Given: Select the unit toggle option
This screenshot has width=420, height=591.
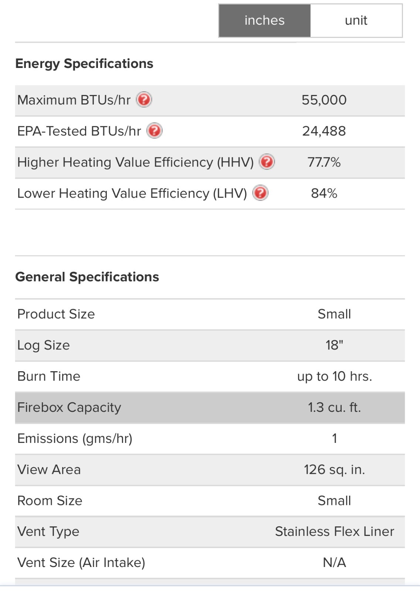Looking at the screenshot, I should tap(356, 21).
